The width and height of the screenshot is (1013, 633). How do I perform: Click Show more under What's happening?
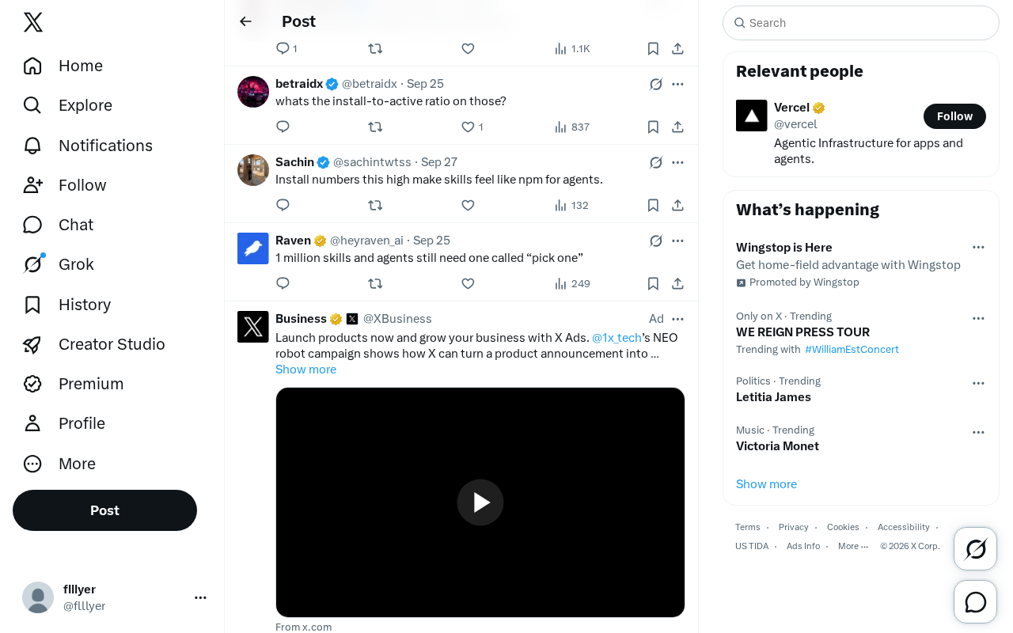(766, 484)
